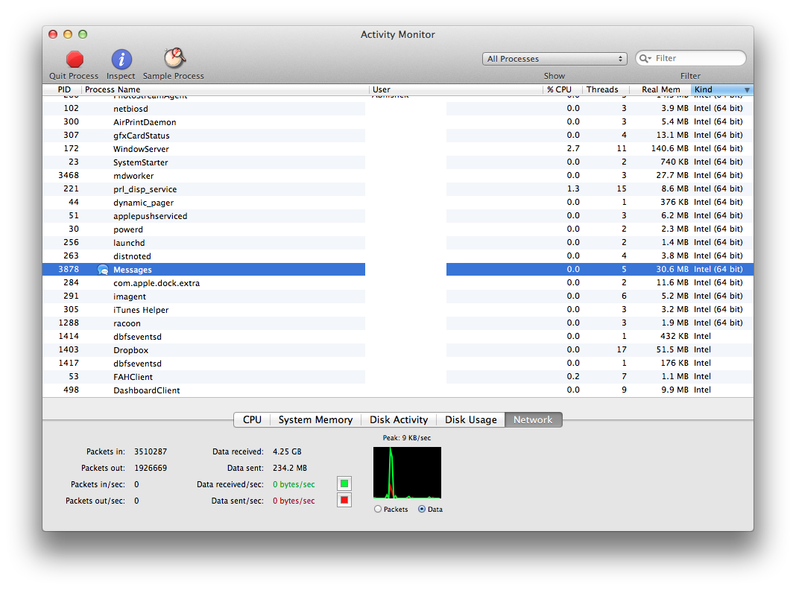Open the blue Inspect info icon
The height and width of the screenshot is (590, 796).
point(121,60)
